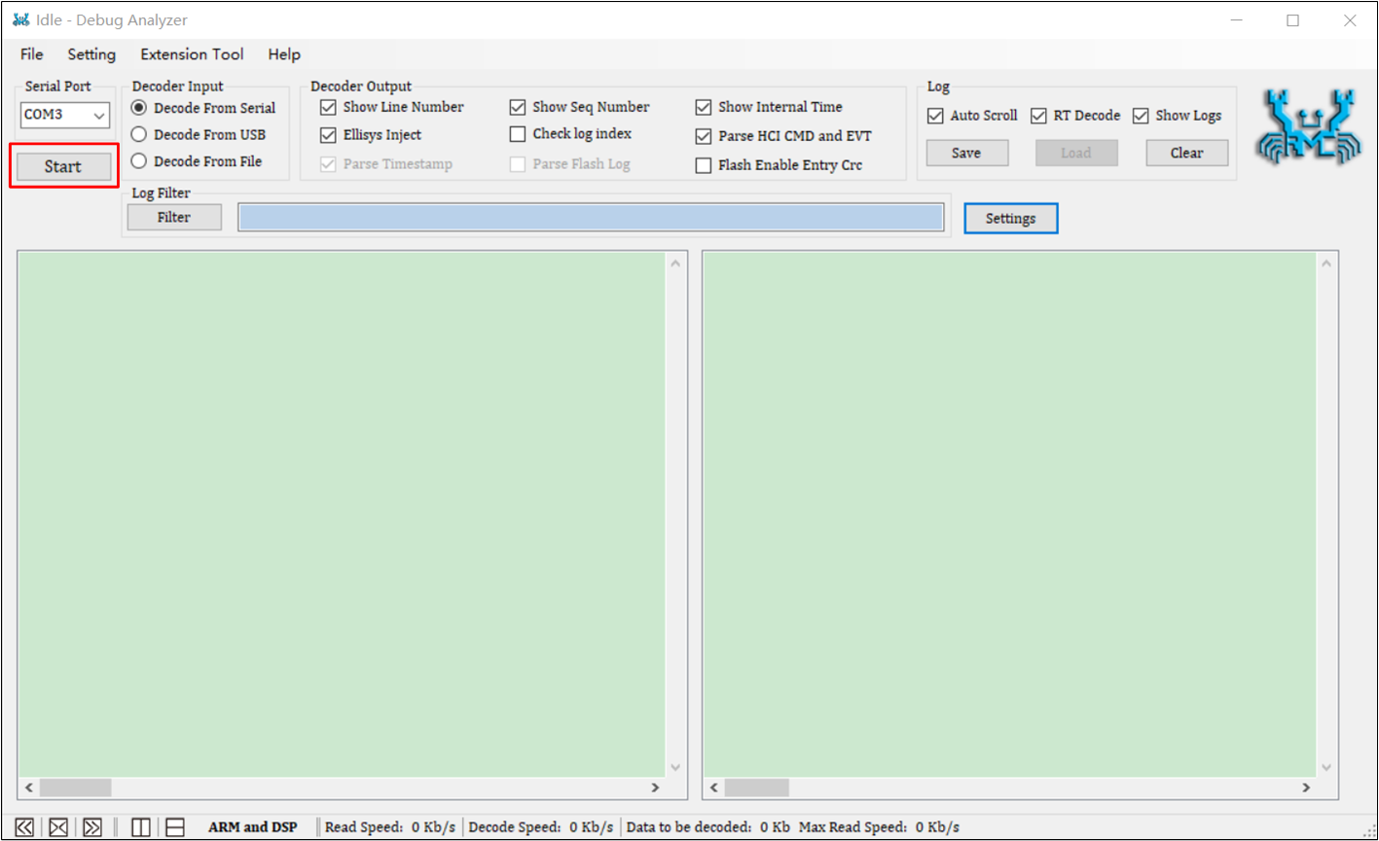The width and height of the screenshot is (1379, 841).
Task: Open the COM3 serial port dropdown
Action: [x=65, y=115]
